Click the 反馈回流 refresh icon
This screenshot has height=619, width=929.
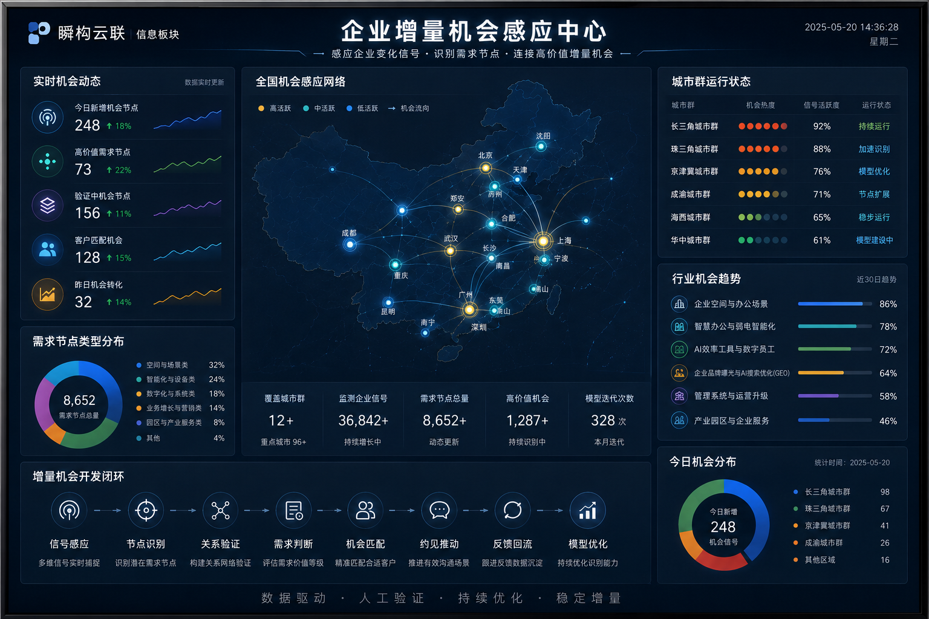pyautogui.click(x=512, y=511)
